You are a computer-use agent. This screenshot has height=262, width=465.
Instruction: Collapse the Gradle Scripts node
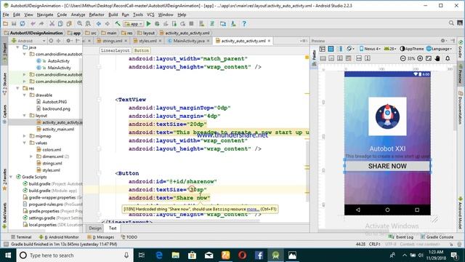coord(11,177)
